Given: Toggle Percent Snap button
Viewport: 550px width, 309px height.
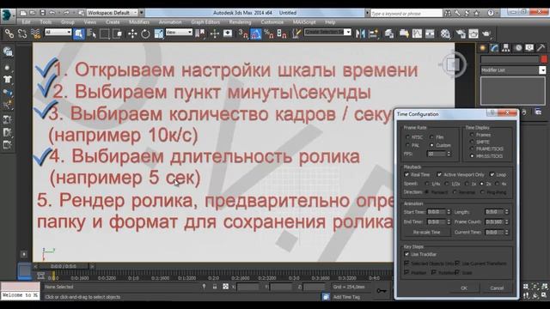Looking at the screenshot, I should pos(269,33).
